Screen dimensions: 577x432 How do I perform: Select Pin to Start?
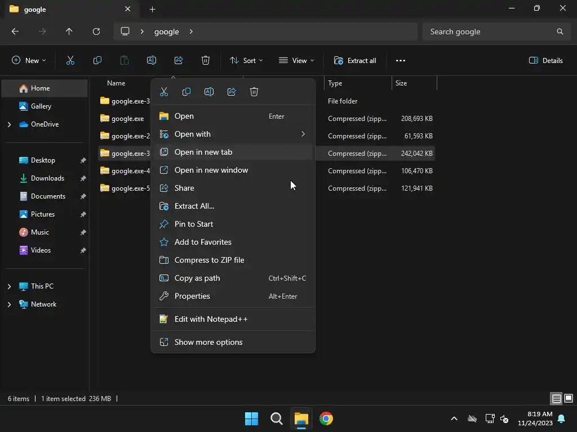[x=233, y=224]
